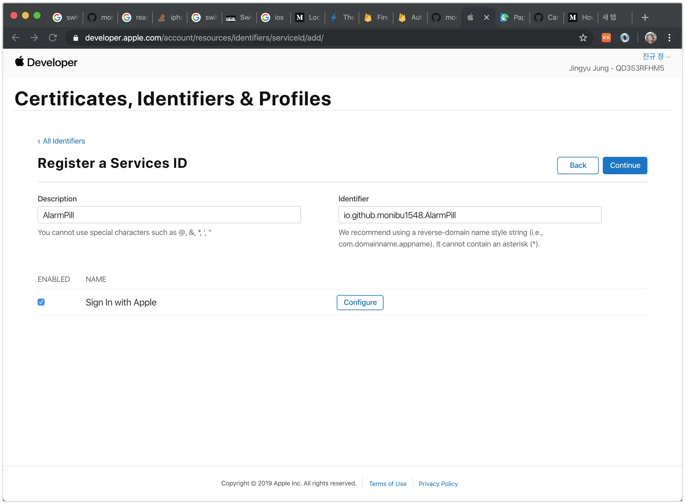The image size is (685, 504).
Task: Click the page reload icon
Action: [53, 38]
